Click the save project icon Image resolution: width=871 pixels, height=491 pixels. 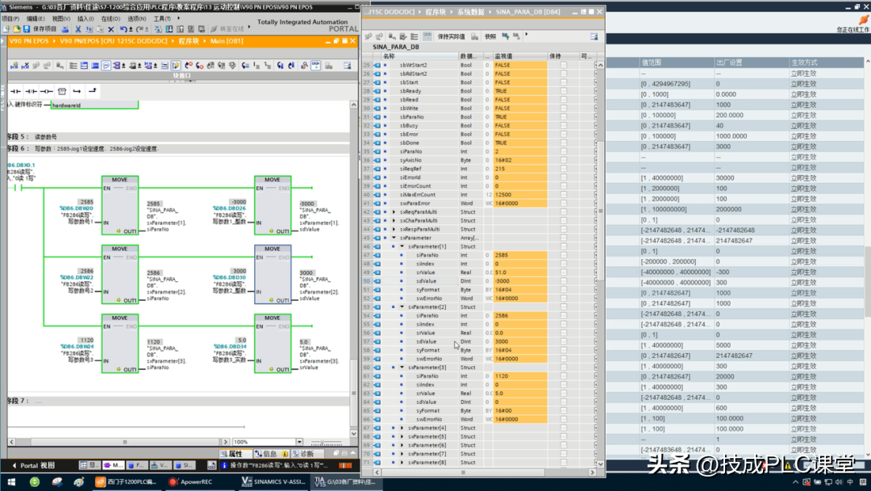27,29
